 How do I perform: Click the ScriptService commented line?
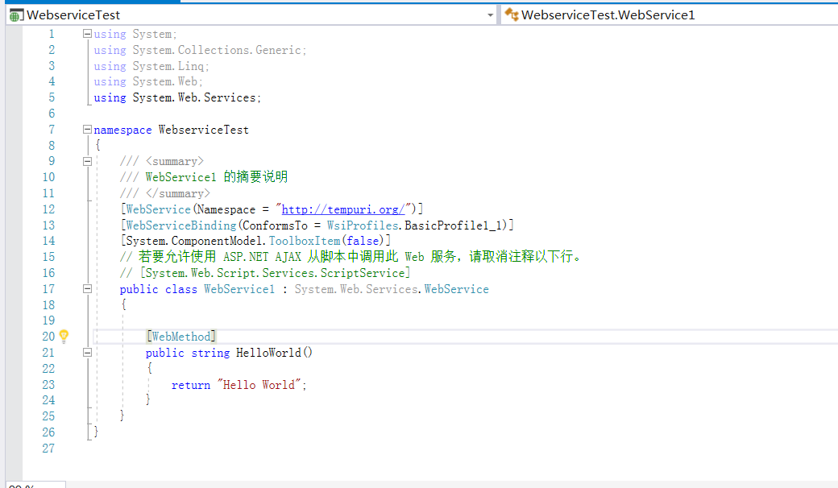pos(265,273)
